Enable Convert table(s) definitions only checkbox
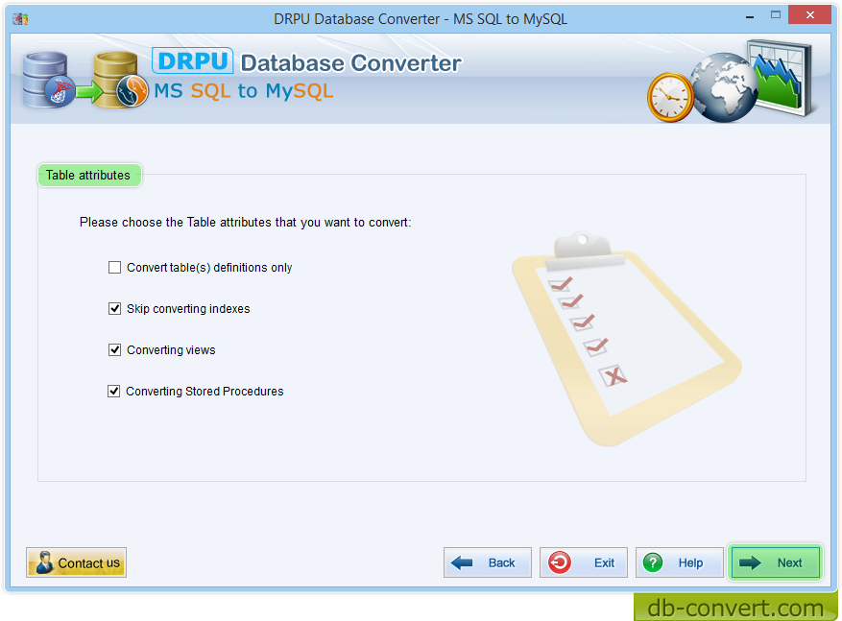 (x=114, y=267)
